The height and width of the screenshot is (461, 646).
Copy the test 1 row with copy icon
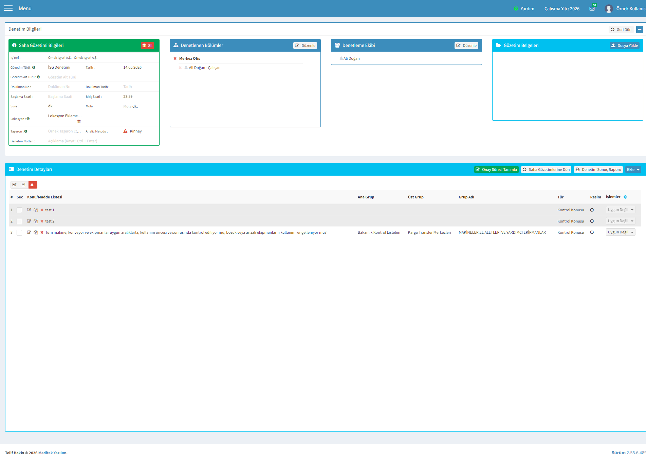tap(36, 210)
